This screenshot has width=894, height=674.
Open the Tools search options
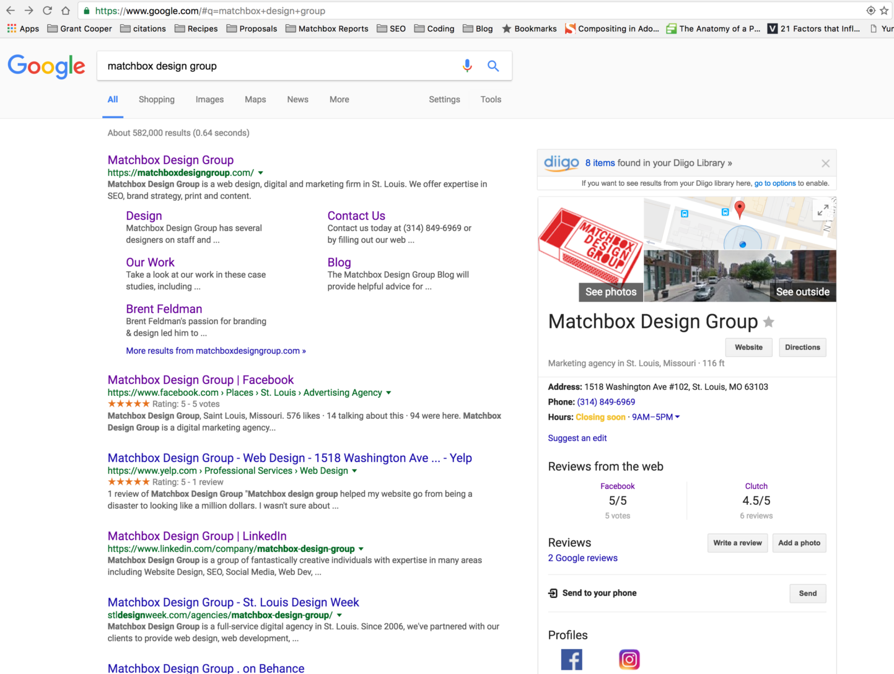pos(491,99)
